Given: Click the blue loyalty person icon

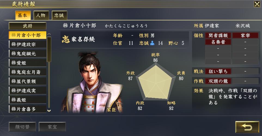Looking at the screenshot, I should point(152,43).
